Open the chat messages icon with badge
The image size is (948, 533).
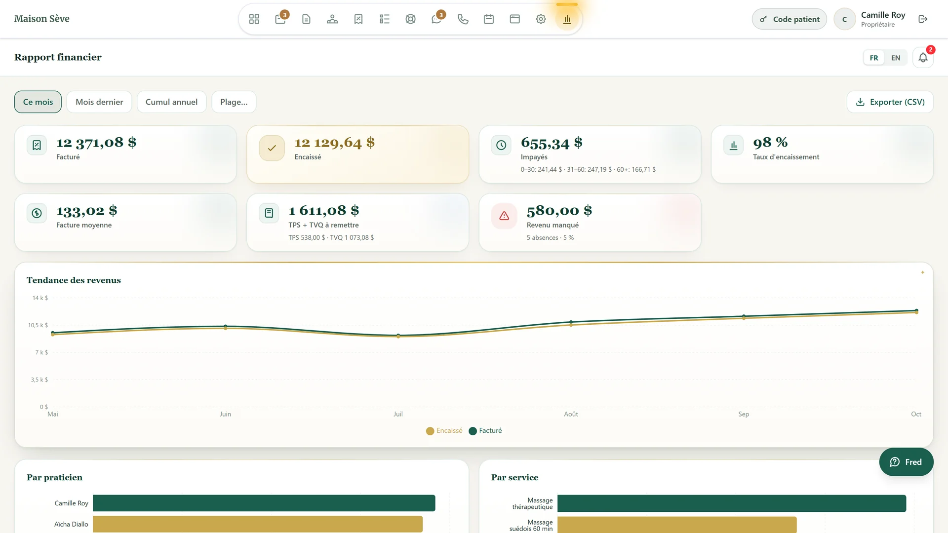pos(436,19)
